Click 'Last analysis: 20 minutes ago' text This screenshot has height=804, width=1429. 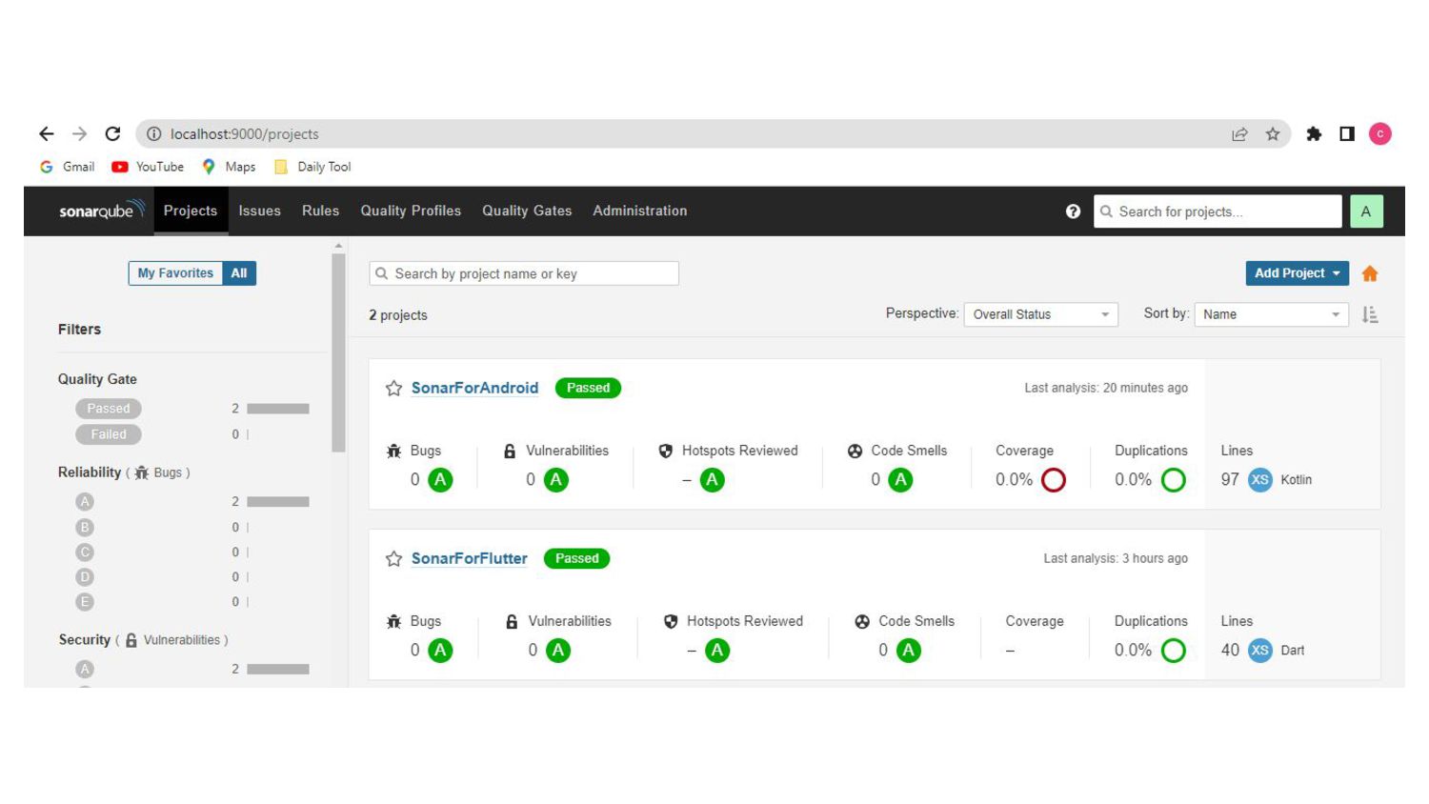pos(1106,388)
